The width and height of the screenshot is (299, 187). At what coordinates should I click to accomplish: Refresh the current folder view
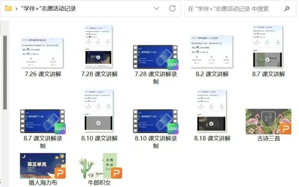[x=172, y=9]
